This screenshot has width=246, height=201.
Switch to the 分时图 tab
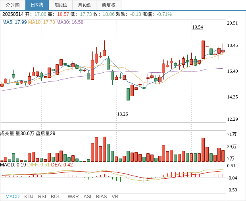point(13,5)
